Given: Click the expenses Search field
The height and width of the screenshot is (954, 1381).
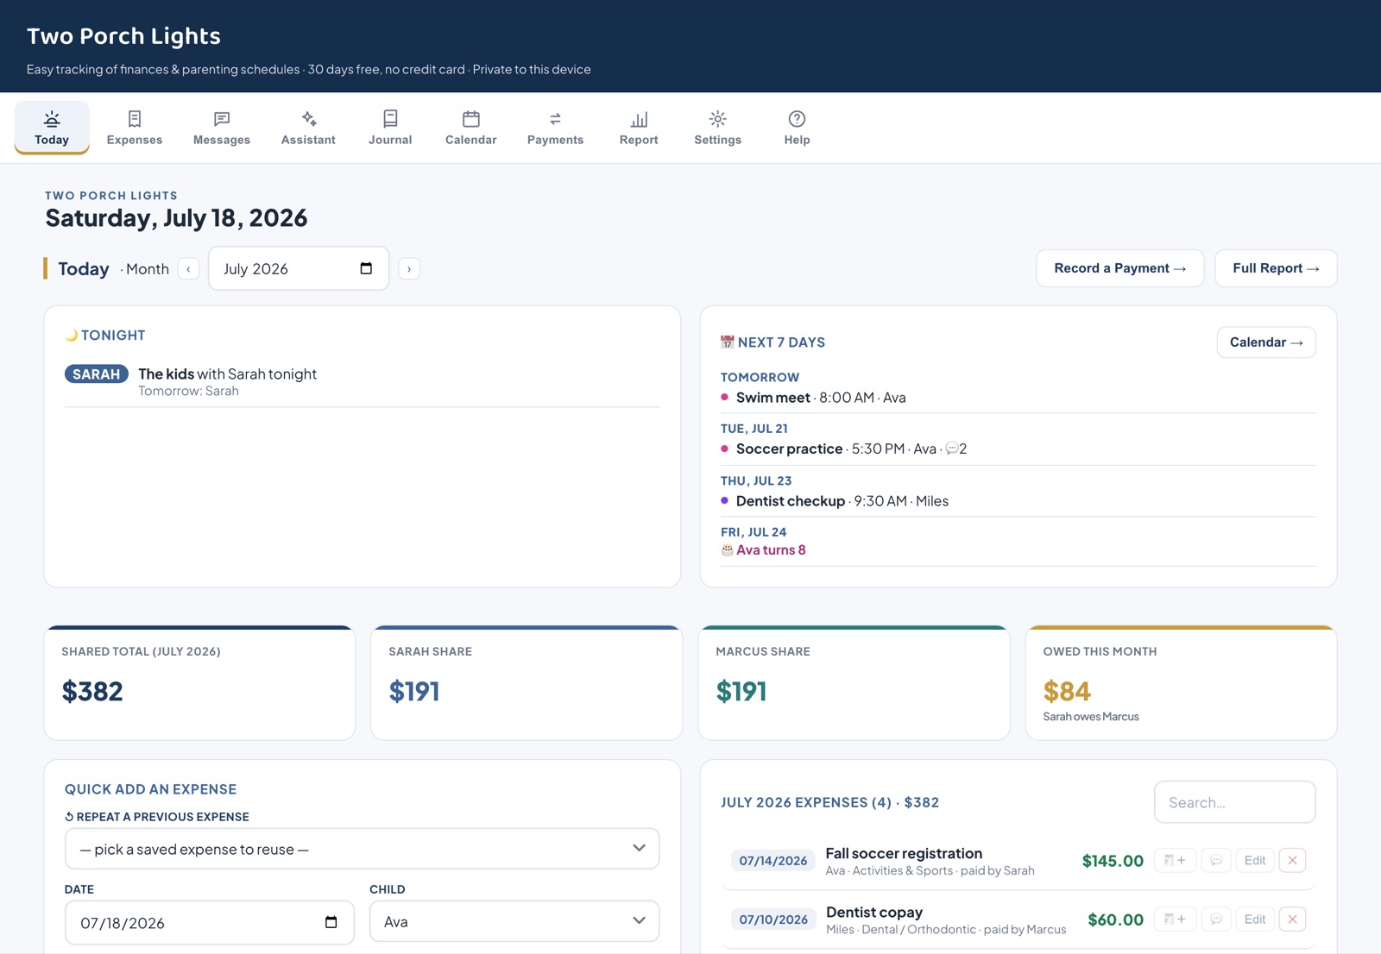Looking at the screenshot, I should pos(1234,802).
